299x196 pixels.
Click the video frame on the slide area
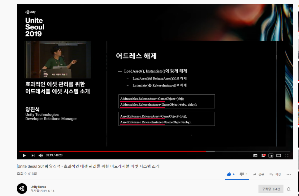point(192,93)
